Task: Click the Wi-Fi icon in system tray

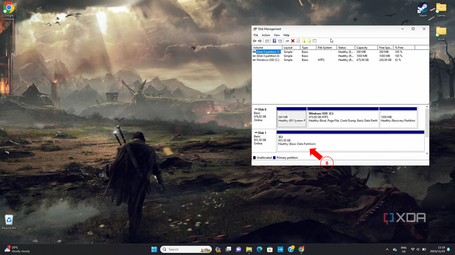Action: pos(413,249)
